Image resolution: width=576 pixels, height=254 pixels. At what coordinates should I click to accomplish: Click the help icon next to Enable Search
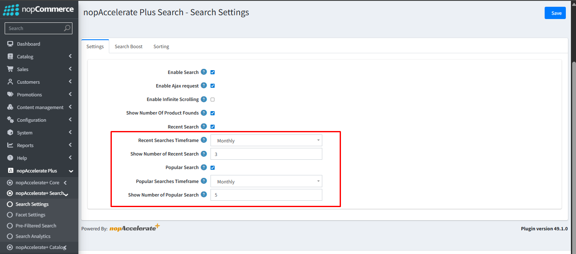pos(204,72)
